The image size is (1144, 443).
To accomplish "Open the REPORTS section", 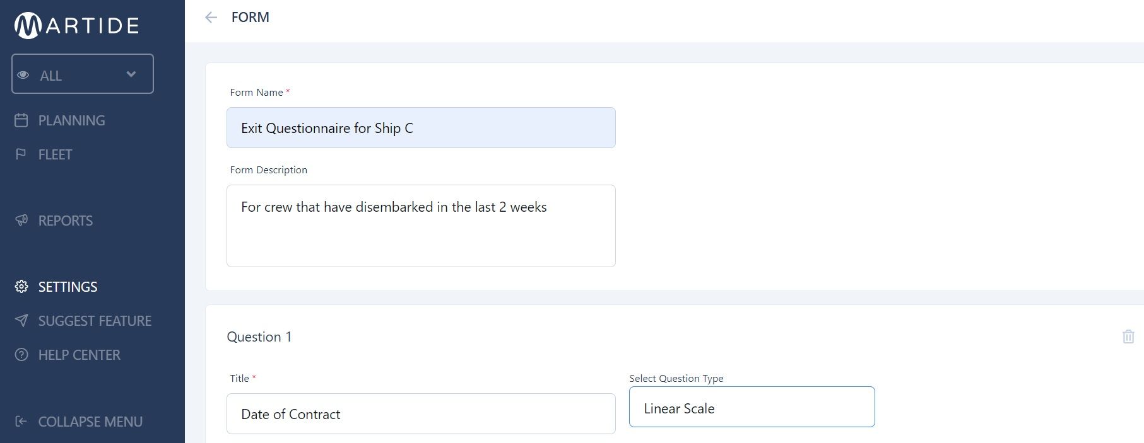I will click(66, 221).
